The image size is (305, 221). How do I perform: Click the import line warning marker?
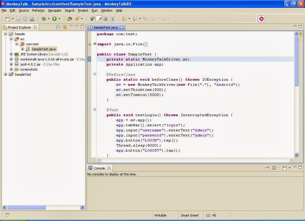click(89, 44)
